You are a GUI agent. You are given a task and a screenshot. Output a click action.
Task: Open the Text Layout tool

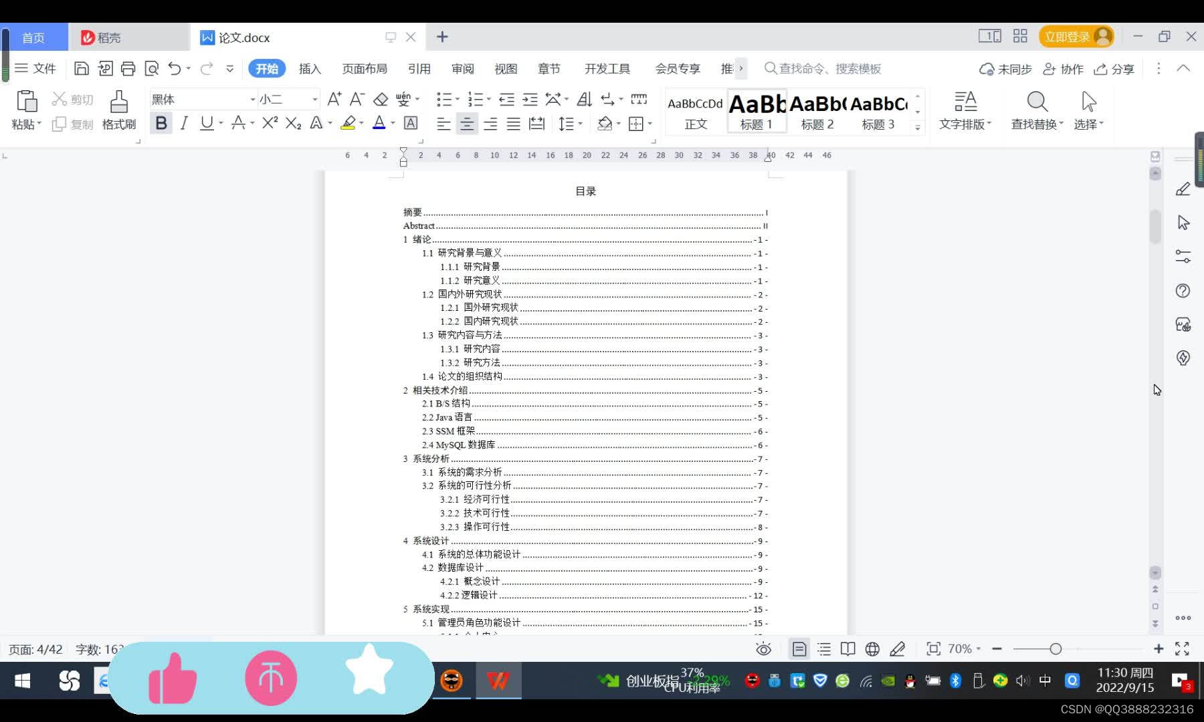tap(965, 110)
